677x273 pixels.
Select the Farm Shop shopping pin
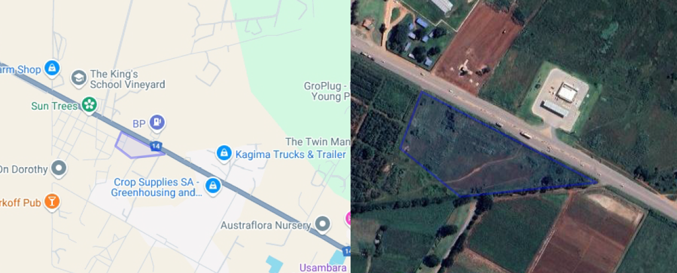(x=52, y=68)
